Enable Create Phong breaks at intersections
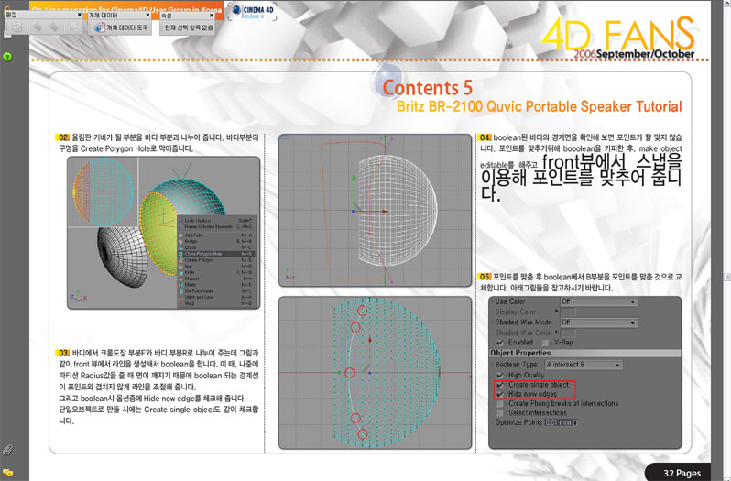The width and height of the screenshot is (731, 481). click(x=500, y=404)
